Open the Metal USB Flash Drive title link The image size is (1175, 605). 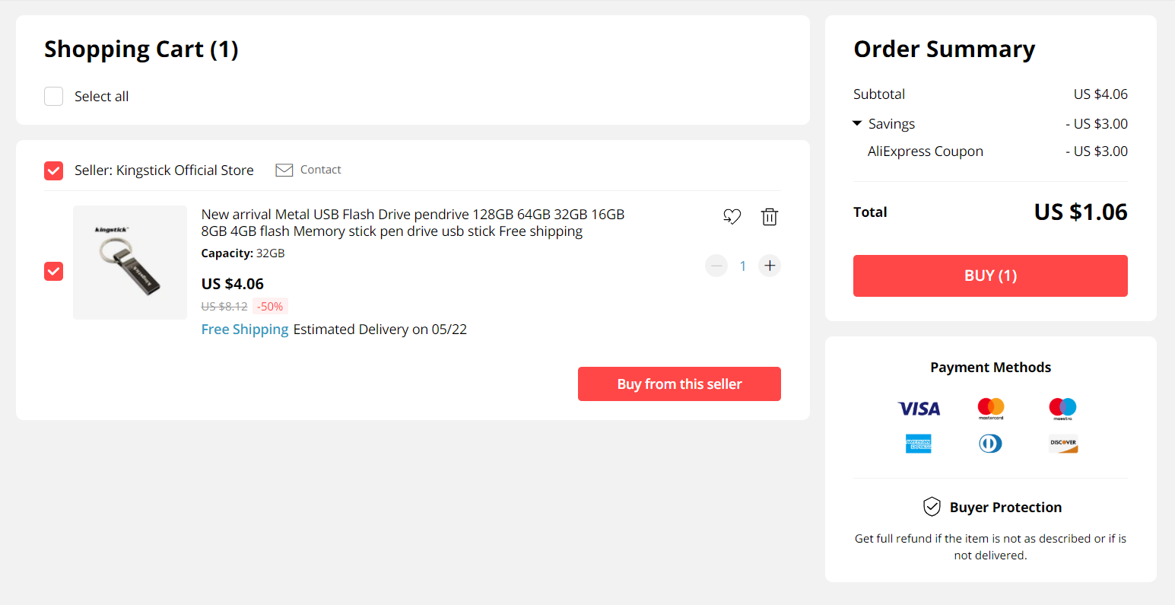(x=413, y=223)
